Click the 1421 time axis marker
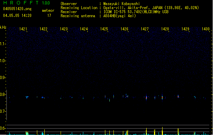Image resolution: width=213 pixels, height=135 pixels. [23, 29]
